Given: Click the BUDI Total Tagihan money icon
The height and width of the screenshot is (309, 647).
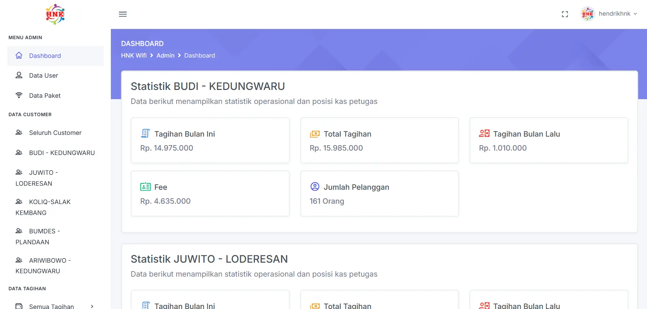Looking at the screenshot, I should pos(315,134).
